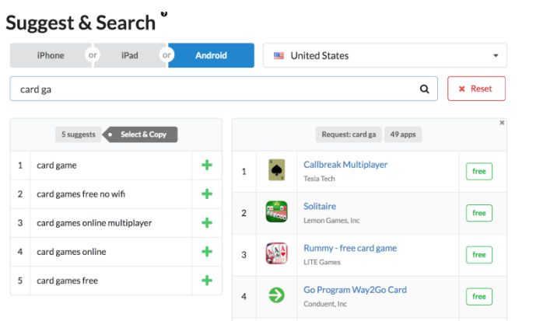The image size is (543, 321).
Task: Add the 'card games free' suggestion with its plus icon
Action: [x=207, y=281]
